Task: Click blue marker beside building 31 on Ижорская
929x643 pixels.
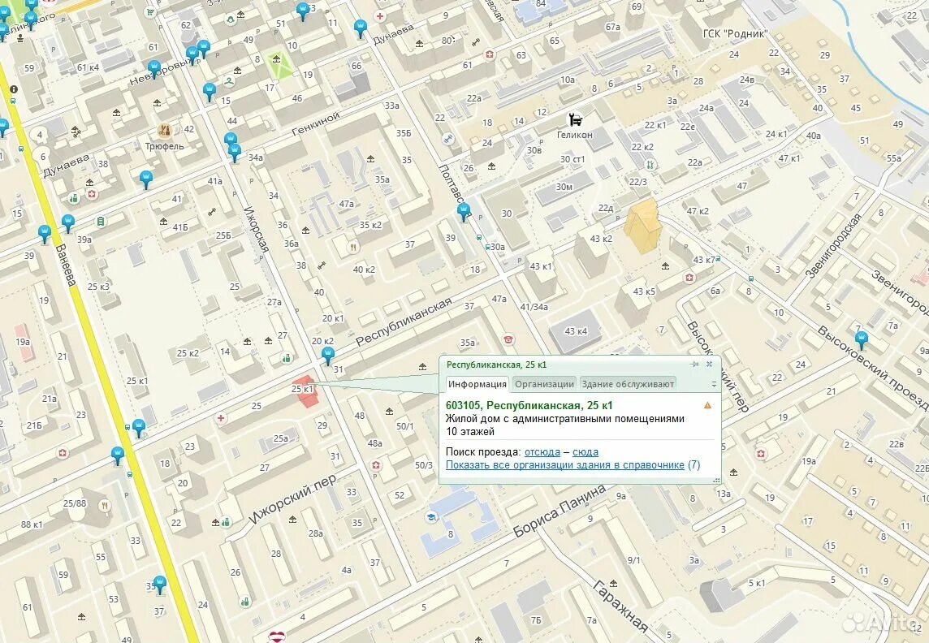Action: [x=327, y=356]
